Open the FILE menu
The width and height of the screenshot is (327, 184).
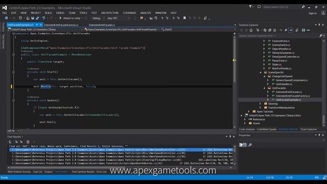(x=5, y=13)
